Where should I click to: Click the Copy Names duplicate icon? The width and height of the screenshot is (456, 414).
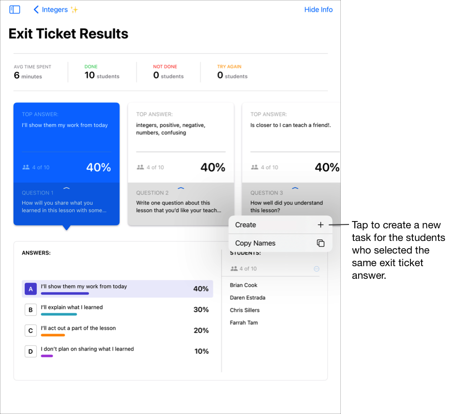point(320,243)
